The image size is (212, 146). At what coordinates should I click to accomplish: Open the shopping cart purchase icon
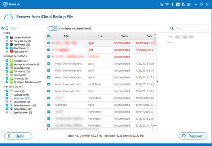[161, 4]
